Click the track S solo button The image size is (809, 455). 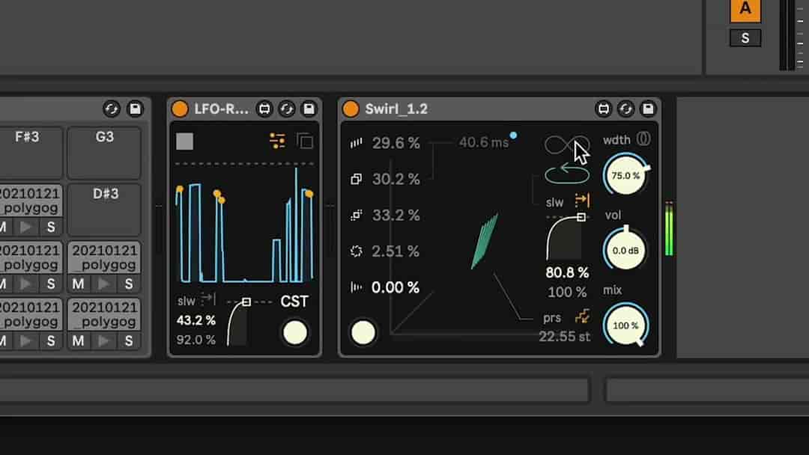coord(745,37)
